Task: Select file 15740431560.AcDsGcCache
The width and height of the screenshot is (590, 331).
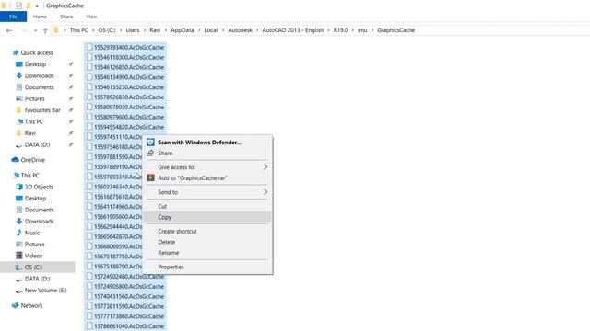Action: [x=125, y=296]
